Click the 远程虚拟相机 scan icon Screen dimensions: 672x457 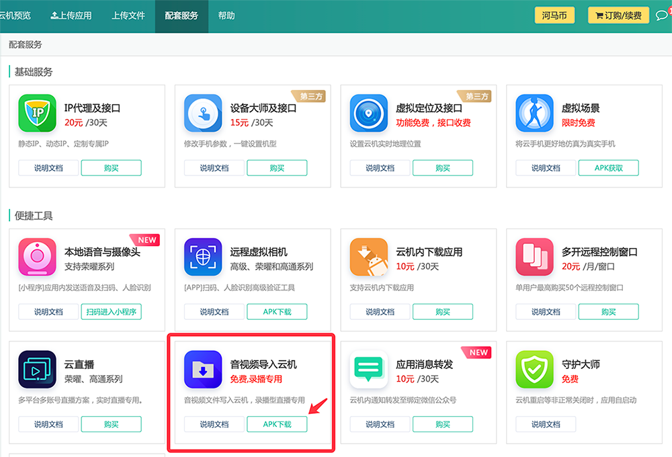[x=203, y=257]
